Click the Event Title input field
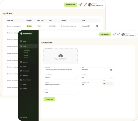This screenshot has height=121, width=138. point(61,70)
